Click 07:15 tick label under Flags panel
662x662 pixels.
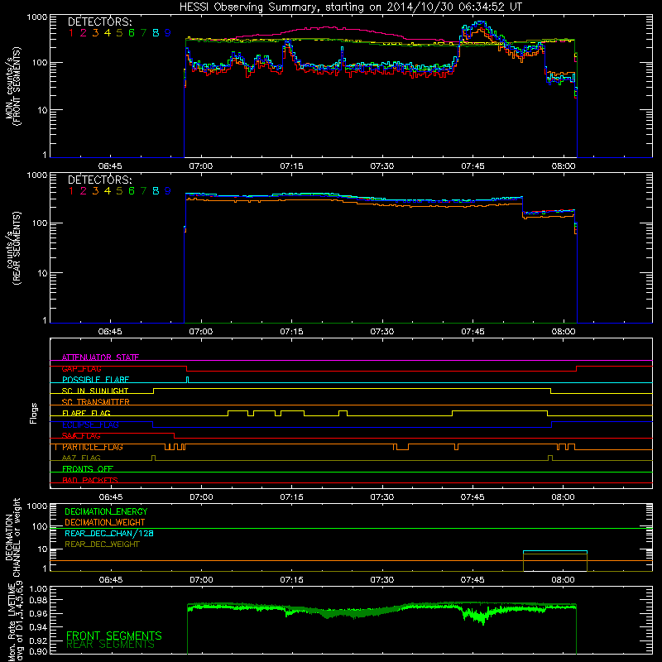pos(291,497)
